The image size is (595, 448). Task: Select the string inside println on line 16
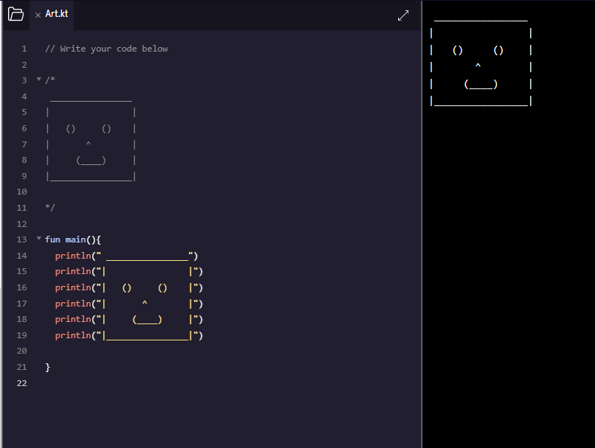pos(147,287)
